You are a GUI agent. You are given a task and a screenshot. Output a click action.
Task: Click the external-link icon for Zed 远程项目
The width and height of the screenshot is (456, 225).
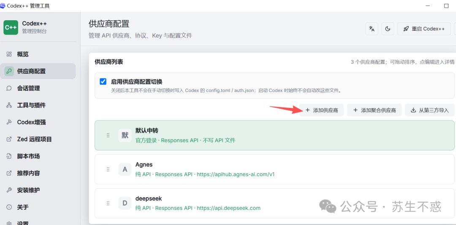click(x=9, y=139)
